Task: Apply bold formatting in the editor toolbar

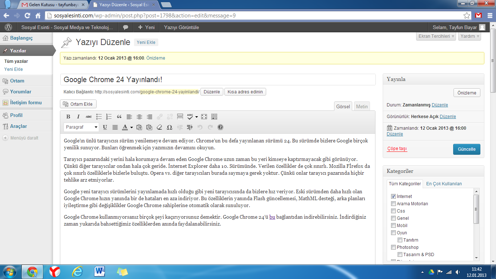Action: click(x=68, y=117)
